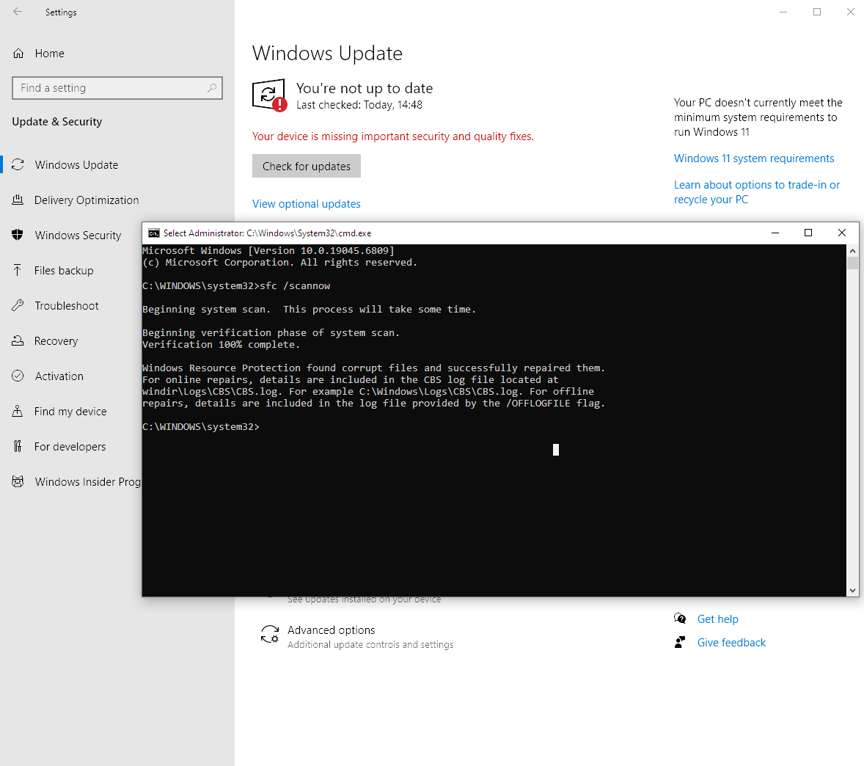Click the Settings back arrow icon
The width and height of the screenshot is (864, 766).
[18, 12]
